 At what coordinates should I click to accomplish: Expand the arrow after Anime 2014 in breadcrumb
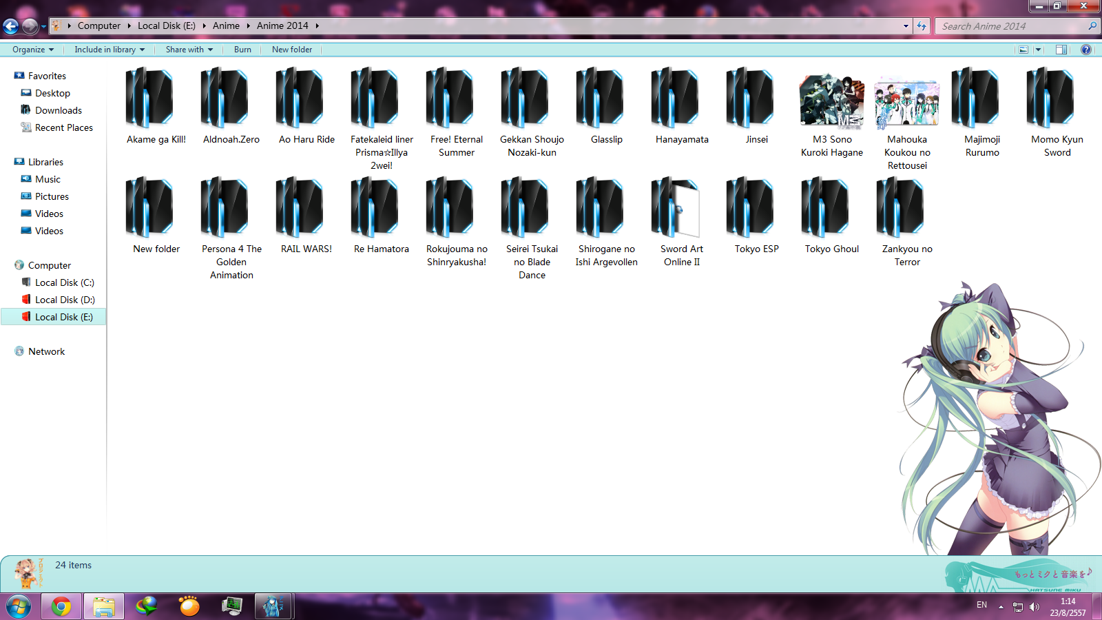point(317,26)
